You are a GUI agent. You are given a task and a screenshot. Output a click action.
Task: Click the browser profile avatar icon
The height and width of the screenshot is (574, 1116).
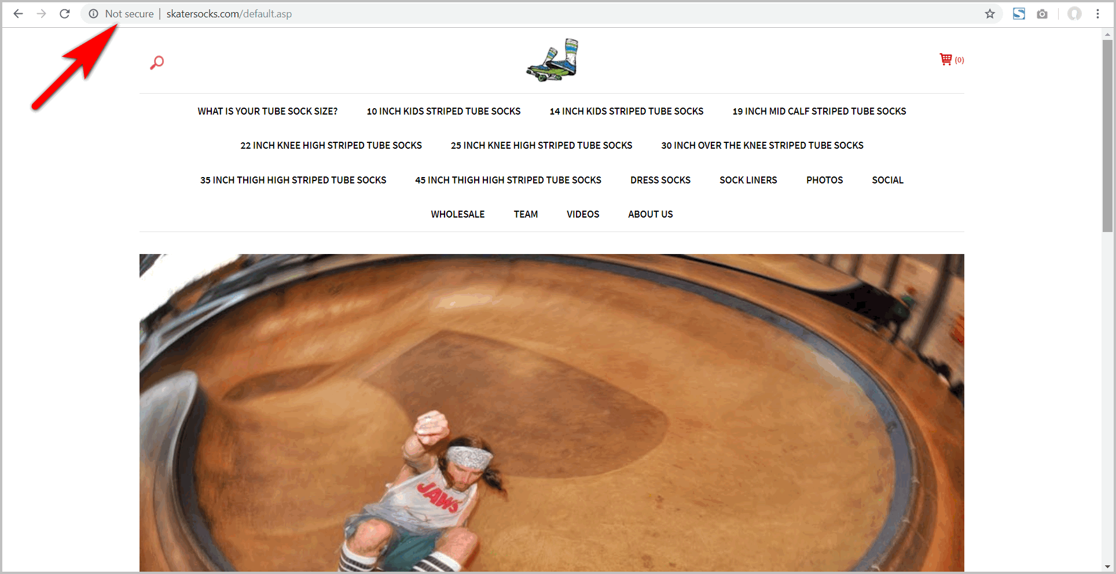click(1074, 13)
